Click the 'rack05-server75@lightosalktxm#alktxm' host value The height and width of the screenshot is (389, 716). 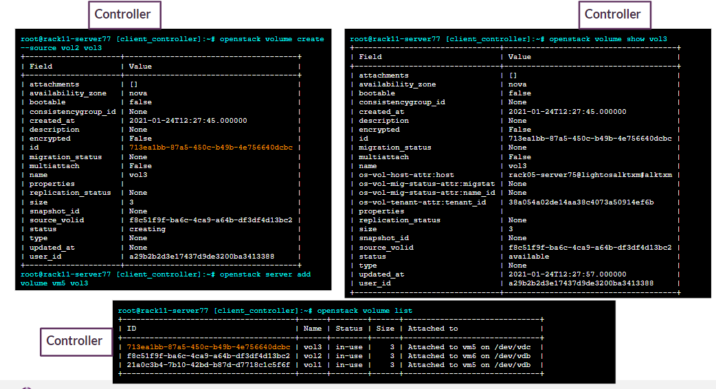pos(590,175)
